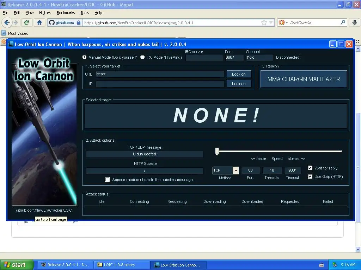Click the attack Port field showing 80

coord(251,171)
